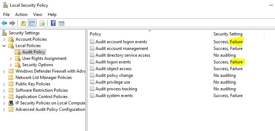Click the Security Options folder icon
This screenshot has height=131, width=275.
[18, 65]
